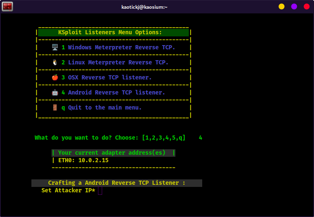314x217 pixels.
Task: Click the red close window button
Action: point(306,7)
